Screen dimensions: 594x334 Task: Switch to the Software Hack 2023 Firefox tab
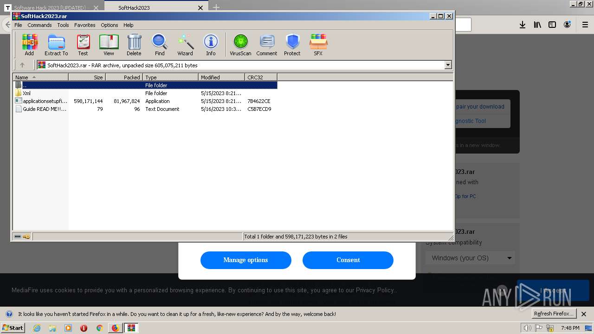[x=52, y=8]
